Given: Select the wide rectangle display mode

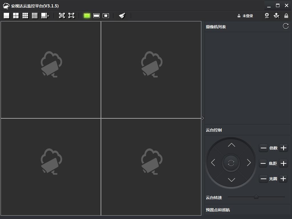Looking at the screenshot, I should click(x=96, y=16).
